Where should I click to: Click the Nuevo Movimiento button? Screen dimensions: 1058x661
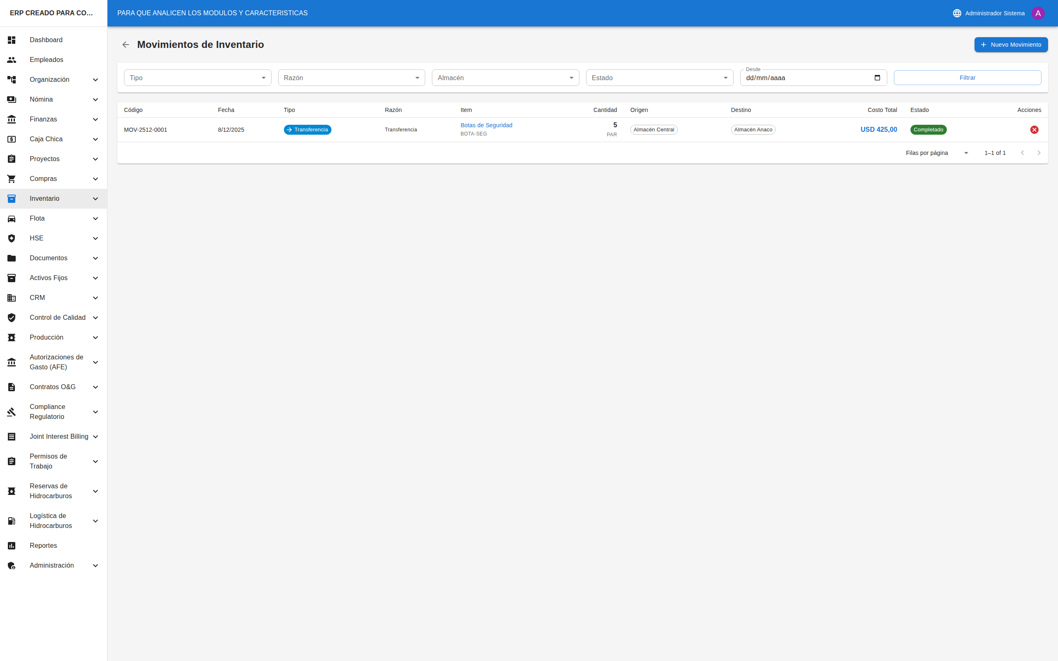1010,44
